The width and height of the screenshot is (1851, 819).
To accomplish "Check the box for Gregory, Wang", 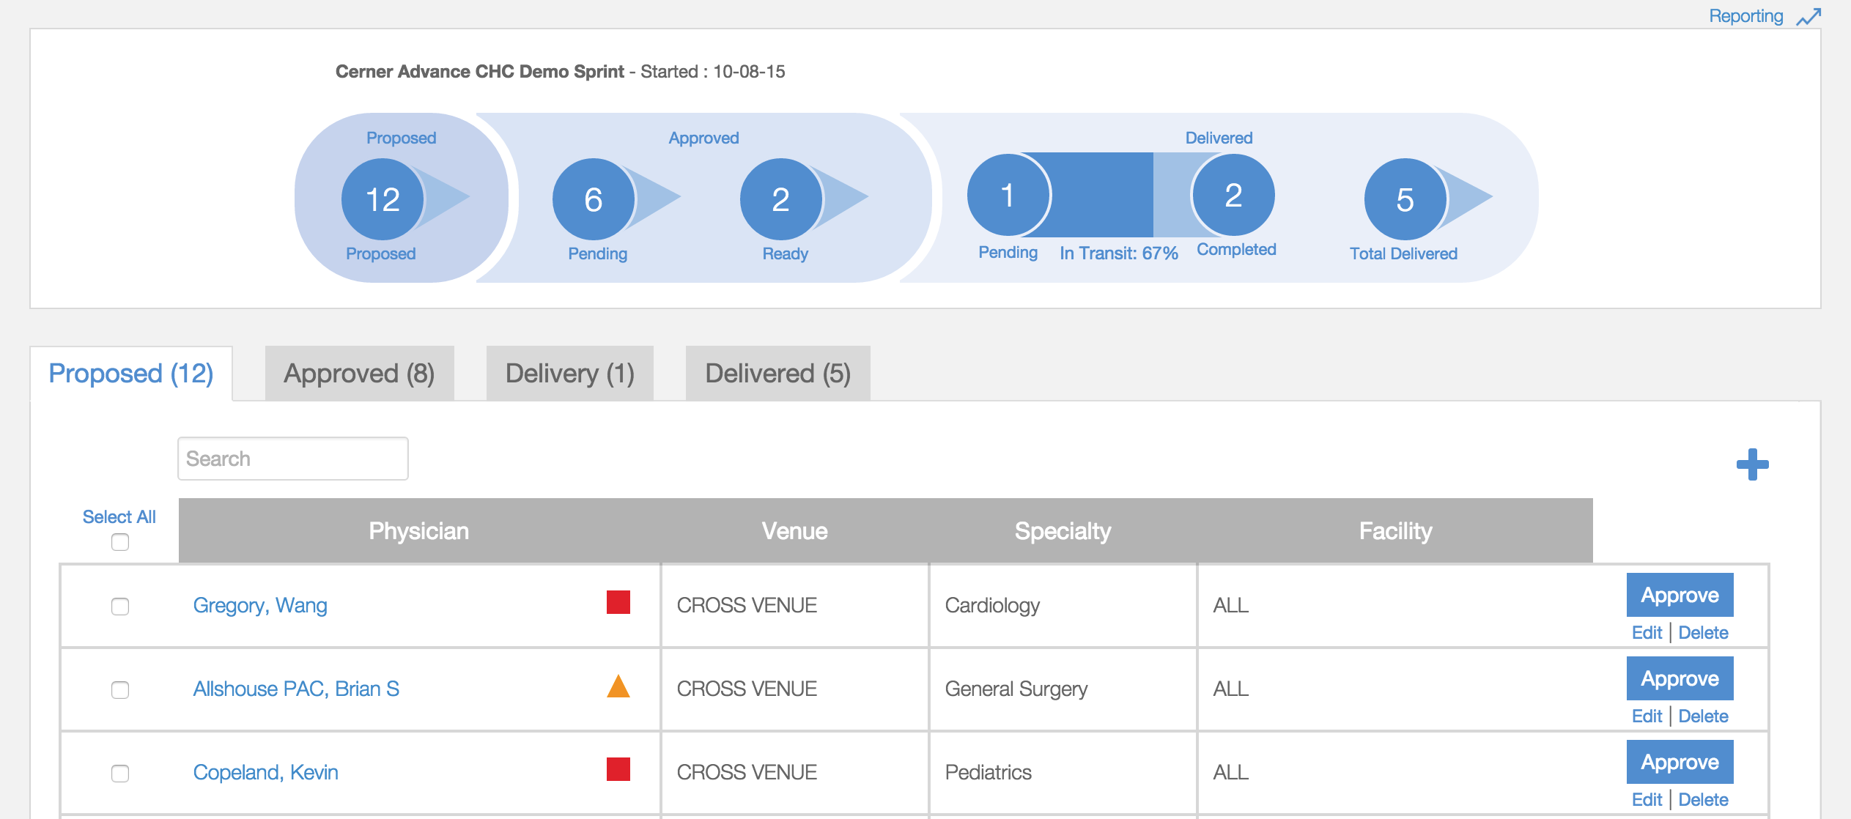I will 120,607.
